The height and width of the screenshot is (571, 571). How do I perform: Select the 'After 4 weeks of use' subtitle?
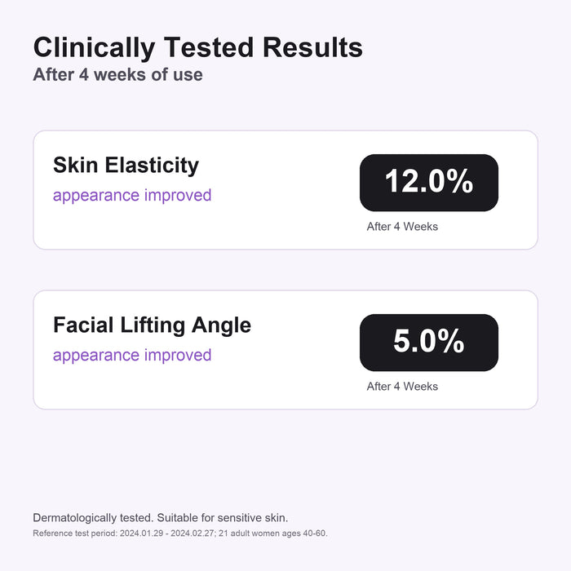[117, 75]
